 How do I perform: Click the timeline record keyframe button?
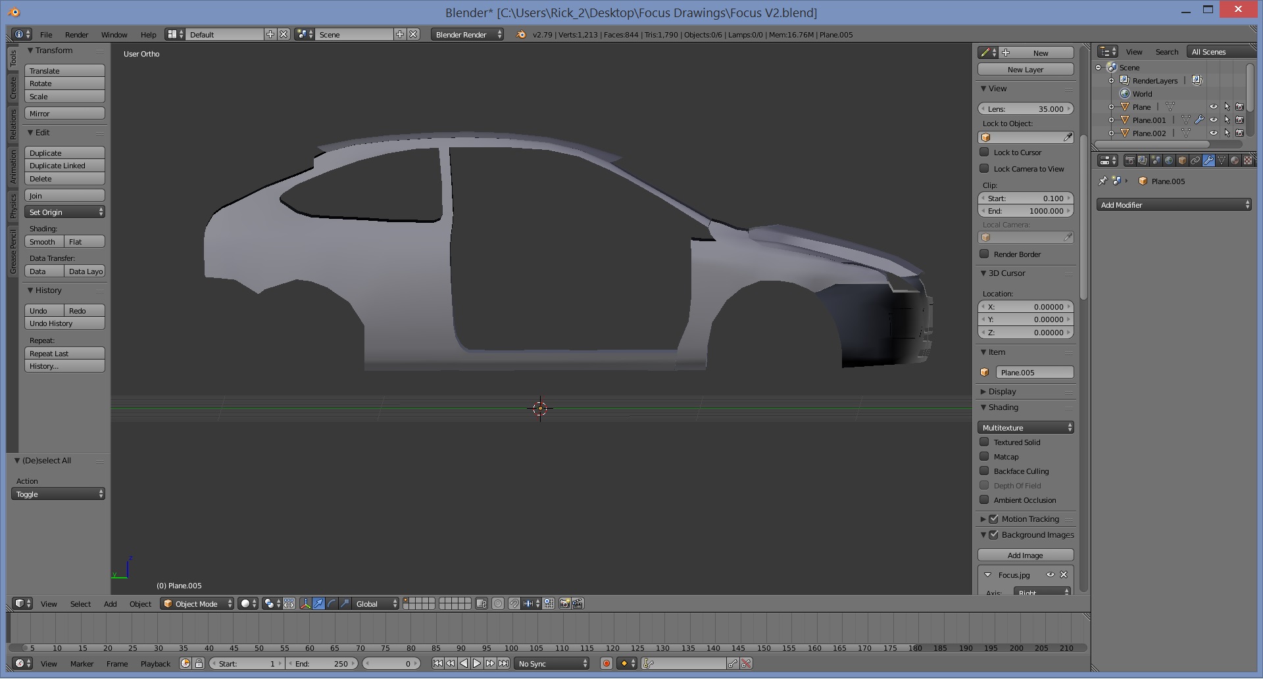point(607,664)
